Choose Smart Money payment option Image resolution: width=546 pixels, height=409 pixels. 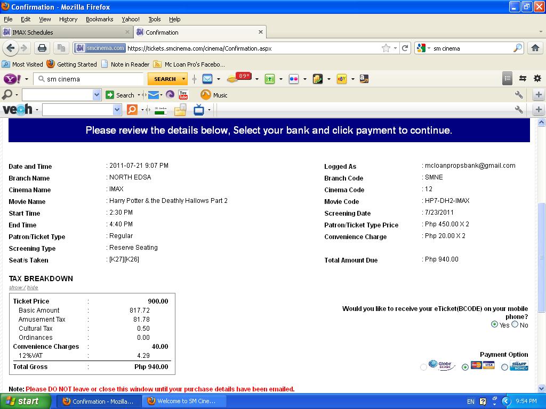click(x=504, y=367)
